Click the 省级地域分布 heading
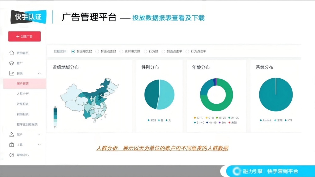This screenshot has height=177, width=315. pos(66,67)
